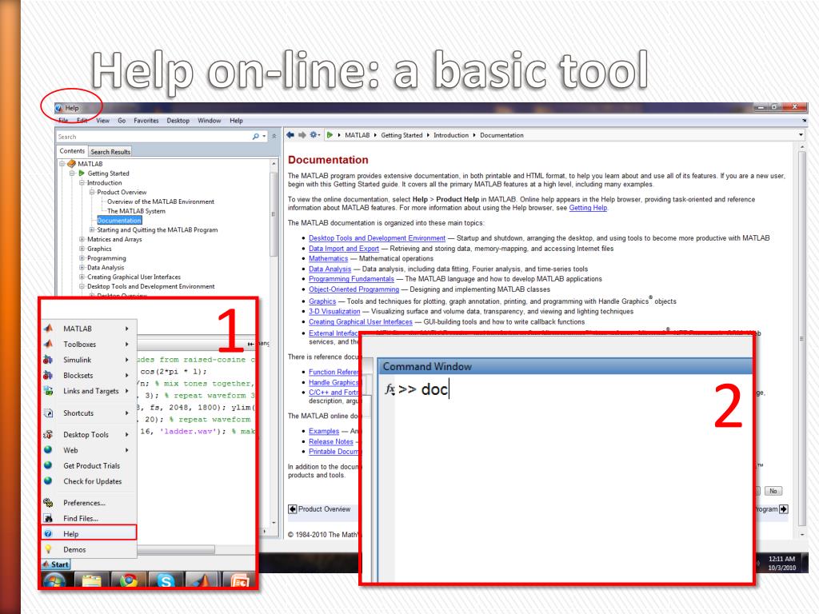Open the gear actions icon in Help toolbar
Screen dimensions: 819x614
[x=314, y=134]
